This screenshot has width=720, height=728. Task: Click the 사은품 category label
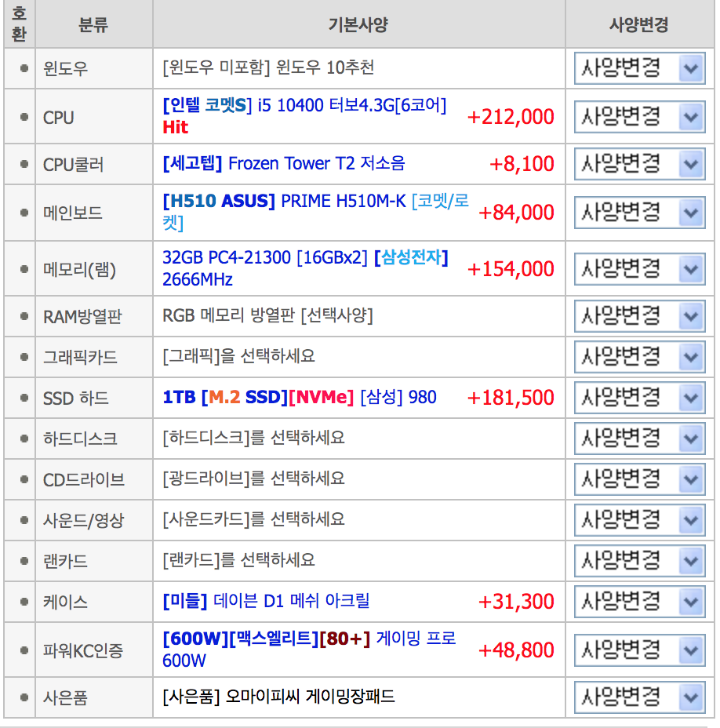coord(65,698)
